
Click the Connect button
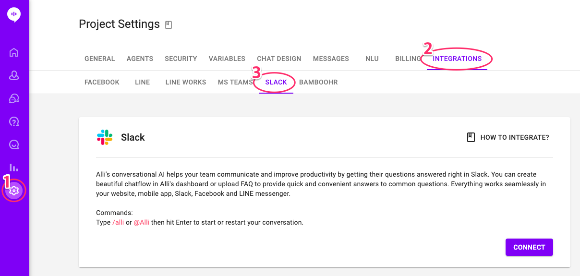[x=529, y=247]
